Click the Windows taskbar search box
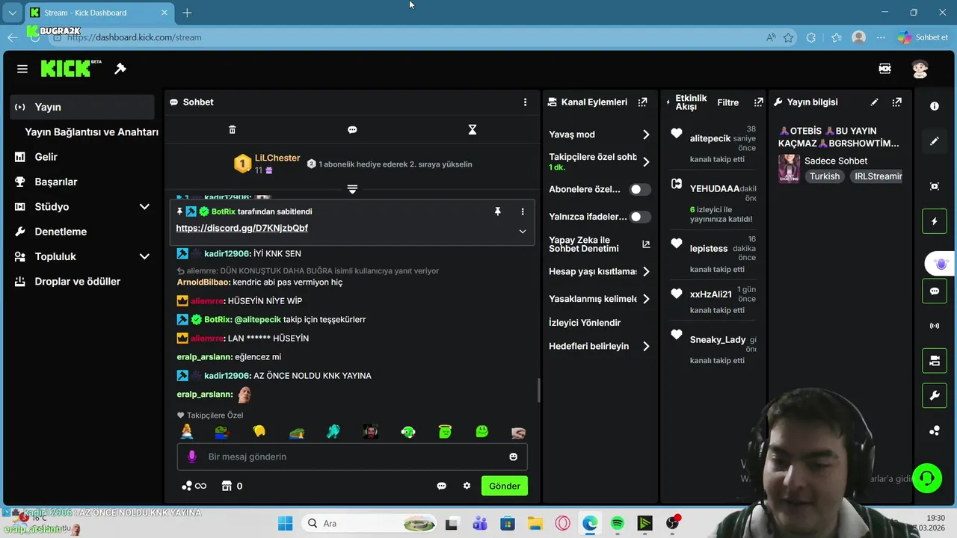Screen dimensions: 957x538 tap(369, 524)
